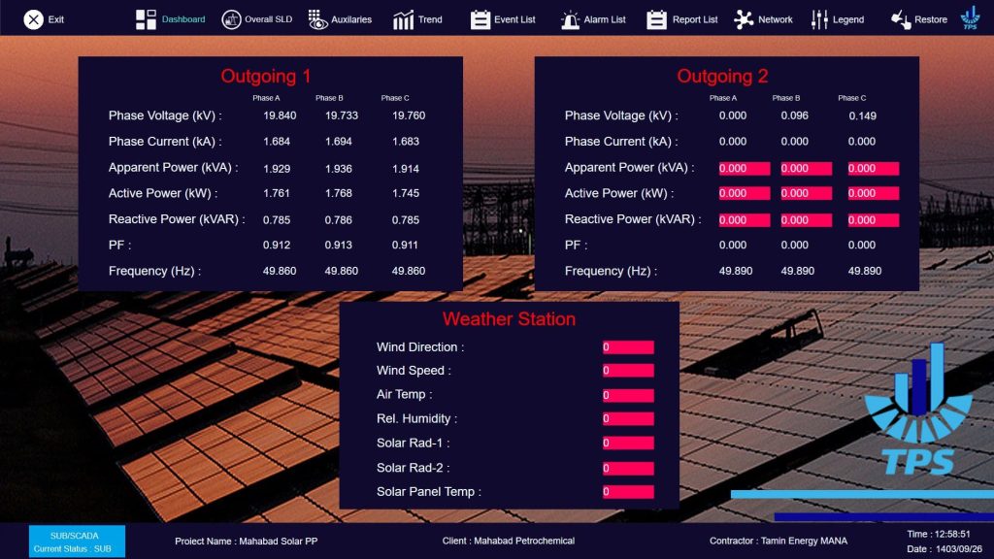The width and height of the screenshot is (994, 559).
Task: Click the Restore plug icon
Action: [x=901, y=19]
